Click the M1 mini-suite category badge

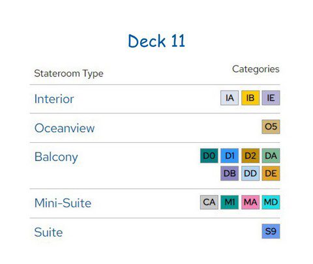click(230, 202)
